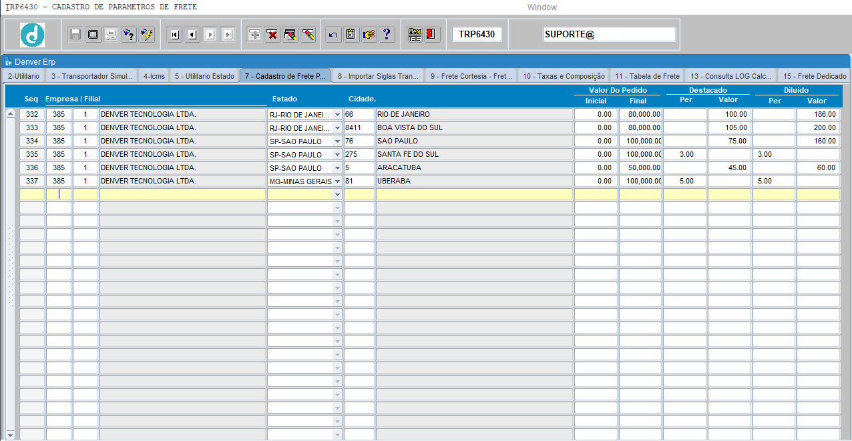The height and width of the screenshot is (441, 852).
Task: Exit the form with the red door icon
Action: point(431,34)
